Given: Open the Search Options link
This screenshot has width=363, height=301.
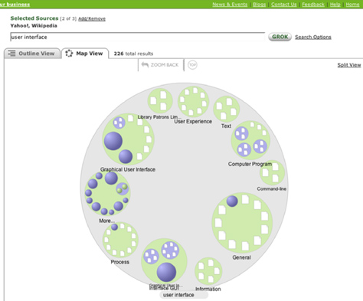Looking at the screenshot, I should [313, 37].
